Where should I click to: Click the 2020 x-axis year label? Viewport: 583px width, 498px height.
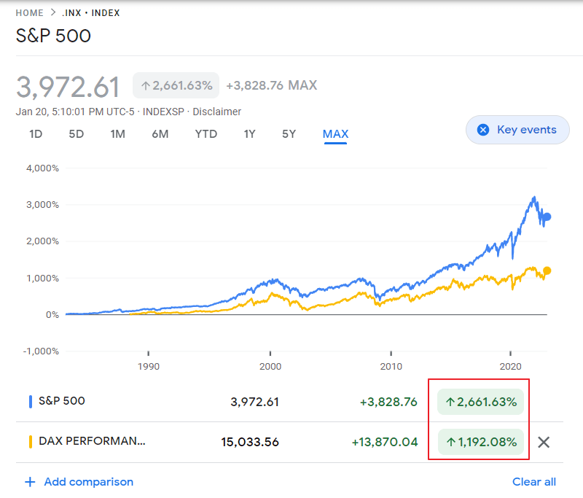tap(511, 367)
